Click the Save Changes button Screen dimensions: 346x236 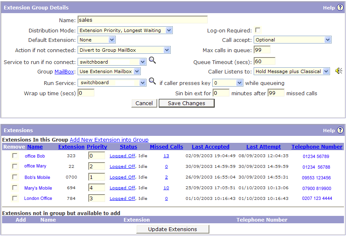point(186,103)
